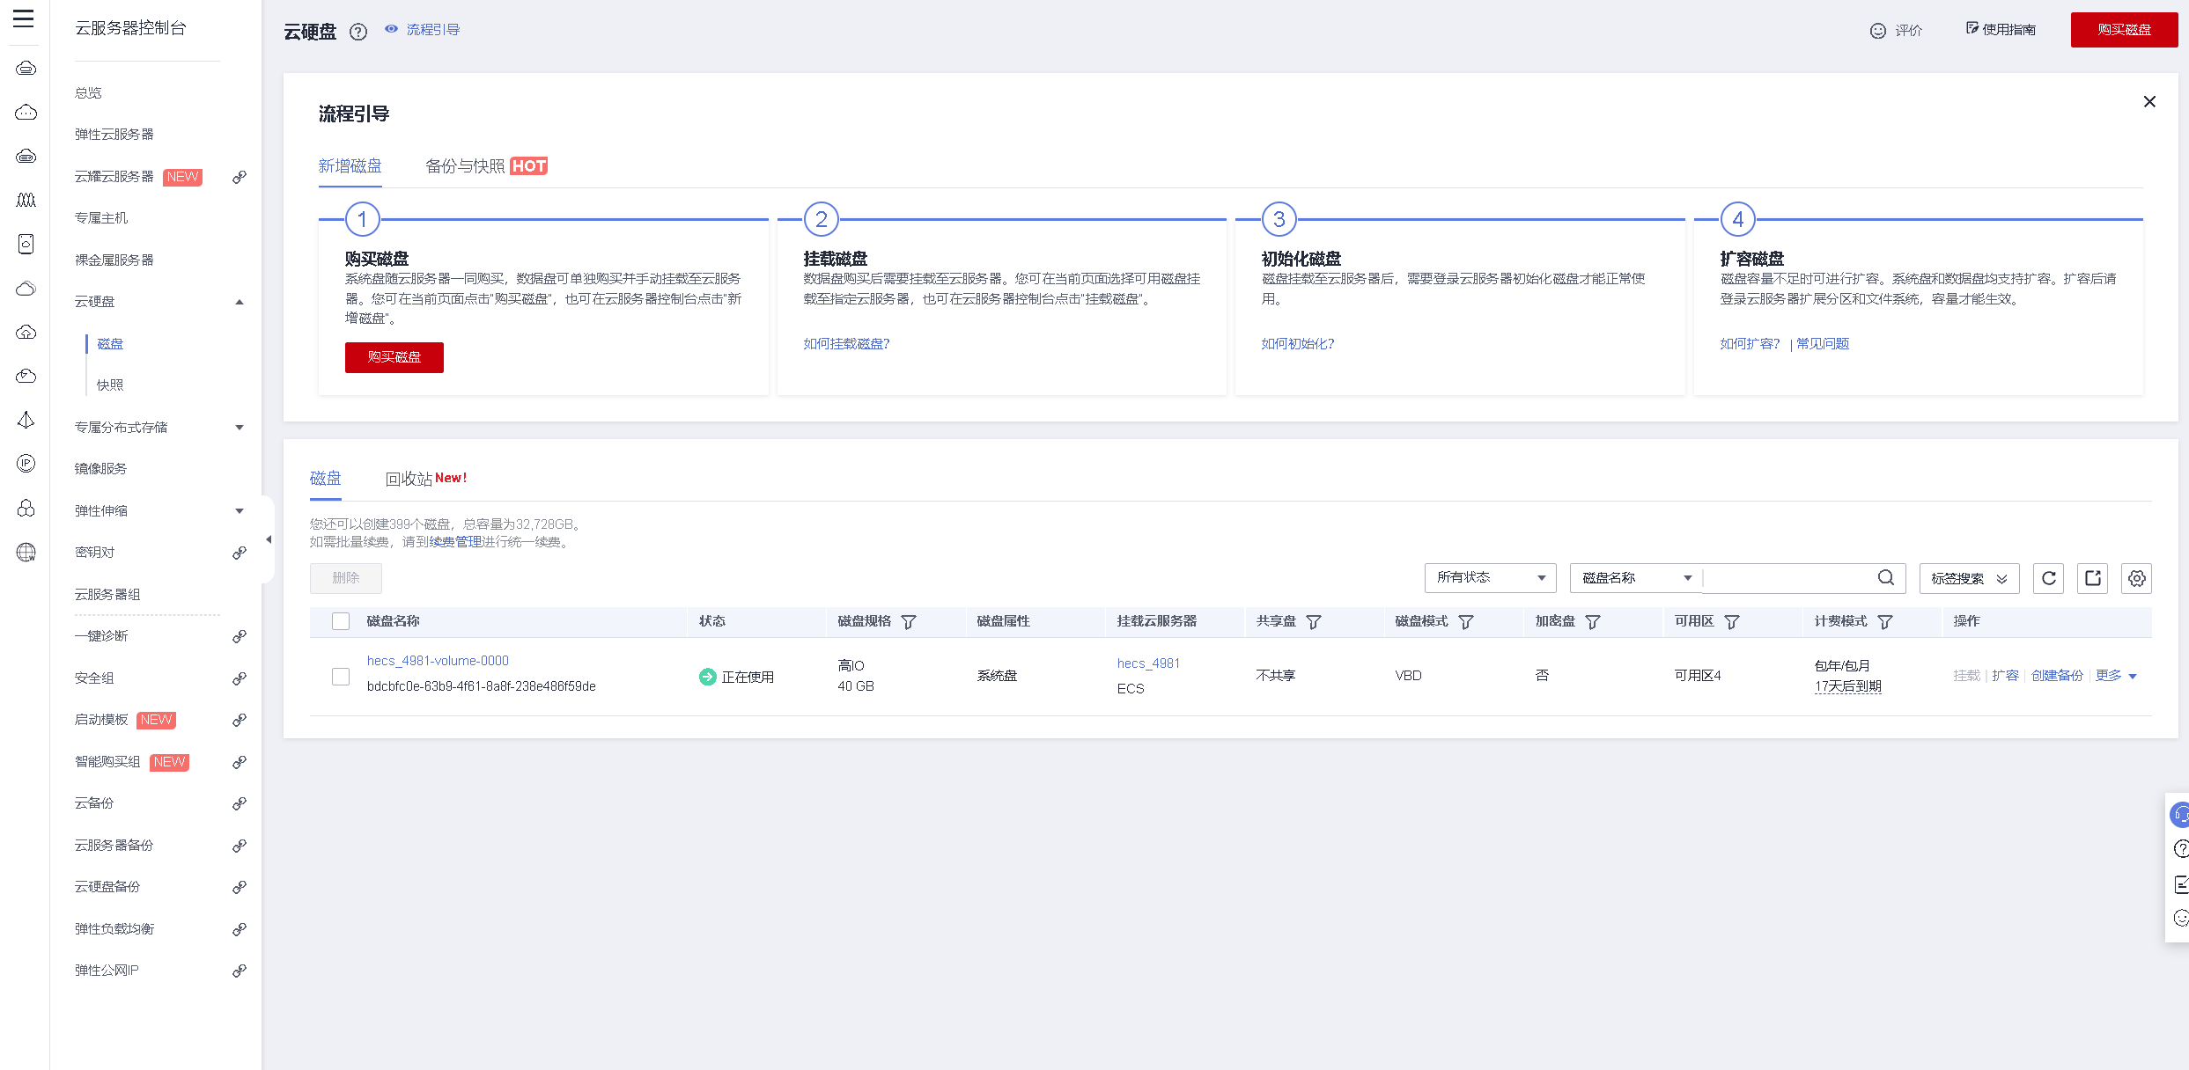Toggle the select-all header checkbox
The image size is (2189, 1070).
tap(341, 621)
